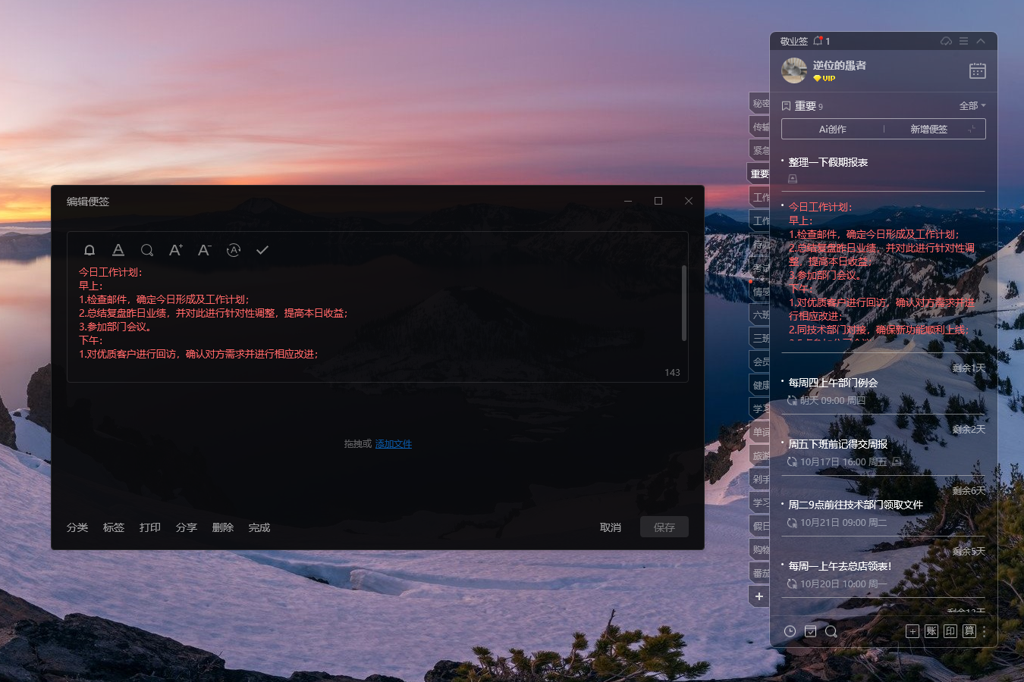
Task: Open the vertical three-dots more menu at panel bottom
Action: [x=984, y=631]
